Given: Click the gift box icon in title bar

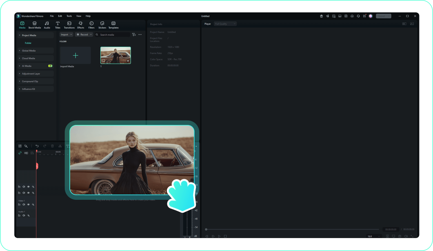Looking at the screenshot, I should (321, 16).
